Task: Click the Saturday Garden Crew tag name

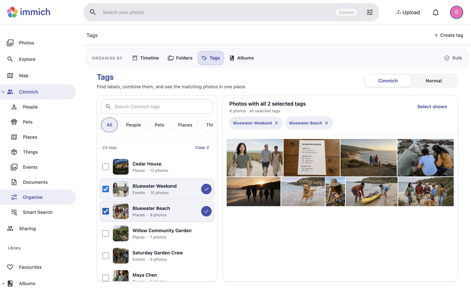Action: coord(158,253)
